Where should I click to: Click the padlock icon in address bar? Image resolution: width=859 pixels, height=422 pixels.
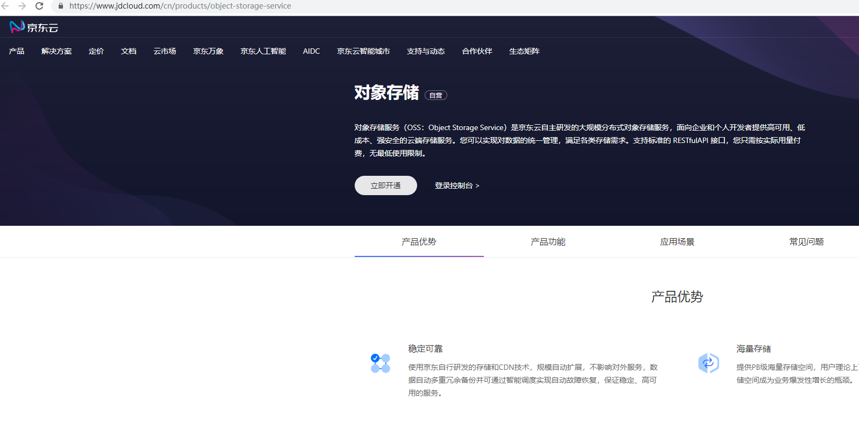[x=60, y=6]
